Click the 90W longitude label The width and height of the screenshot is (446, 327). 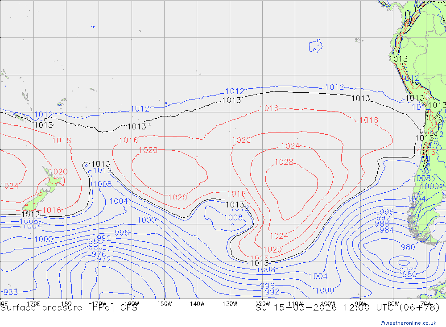coord(361,304)
